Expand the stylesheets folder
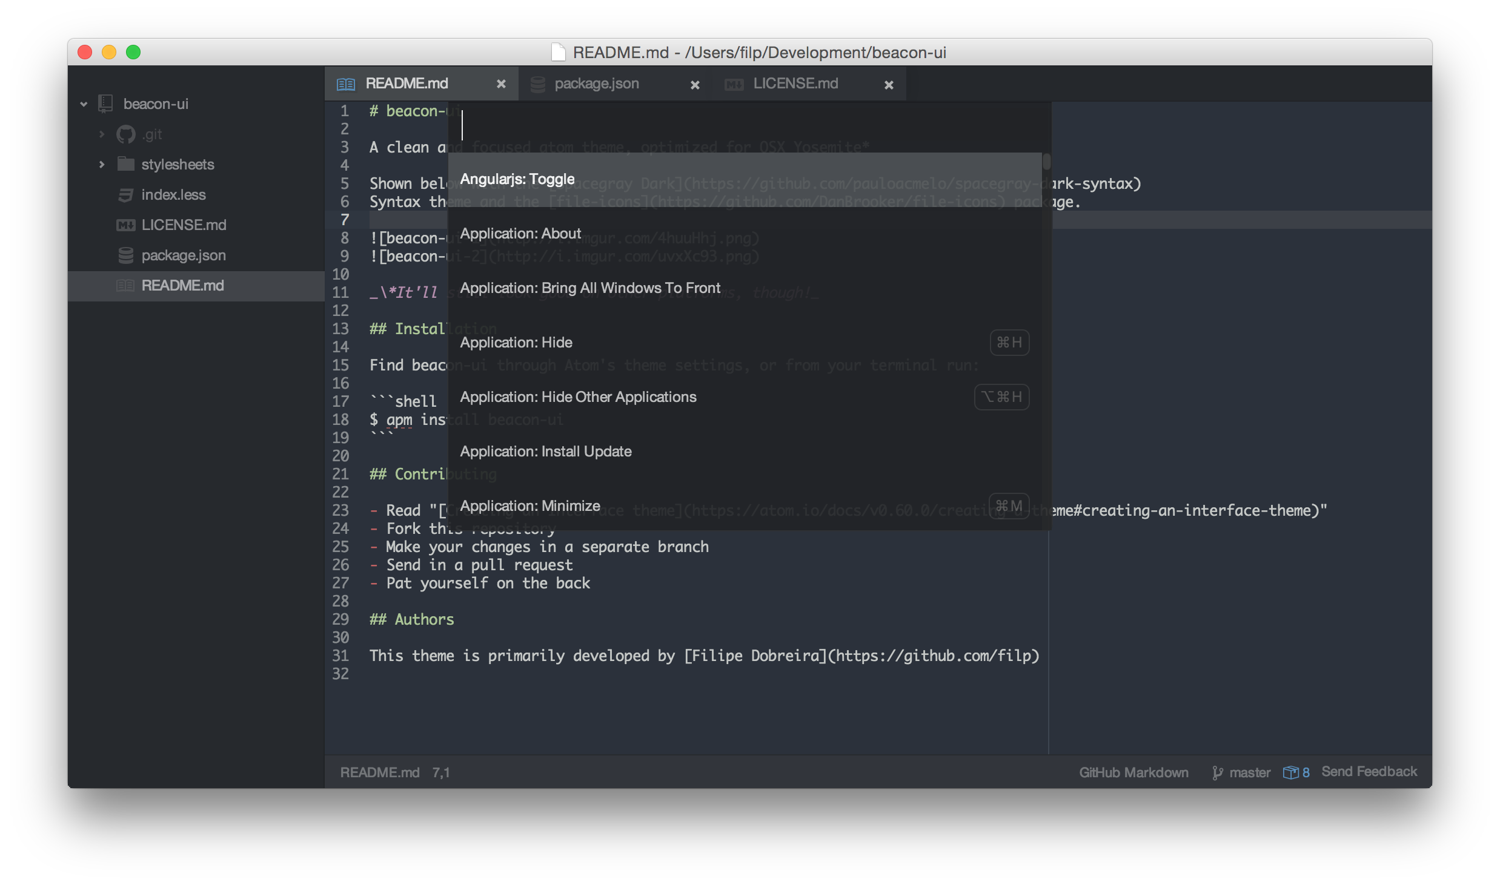 [102, 164]
